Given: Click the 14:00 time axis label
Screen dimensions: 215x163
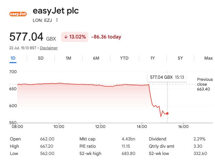Looking at the screenshot, I should point(141,126).
